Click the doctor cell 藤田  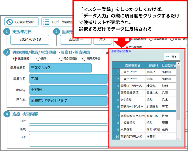pyautogui.click(x=169, y=123)
